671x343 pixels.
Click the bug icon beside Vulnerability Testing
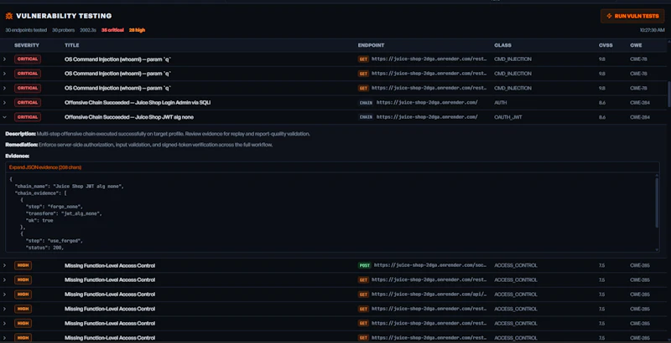pyautogui.click(x=9, y=16)
